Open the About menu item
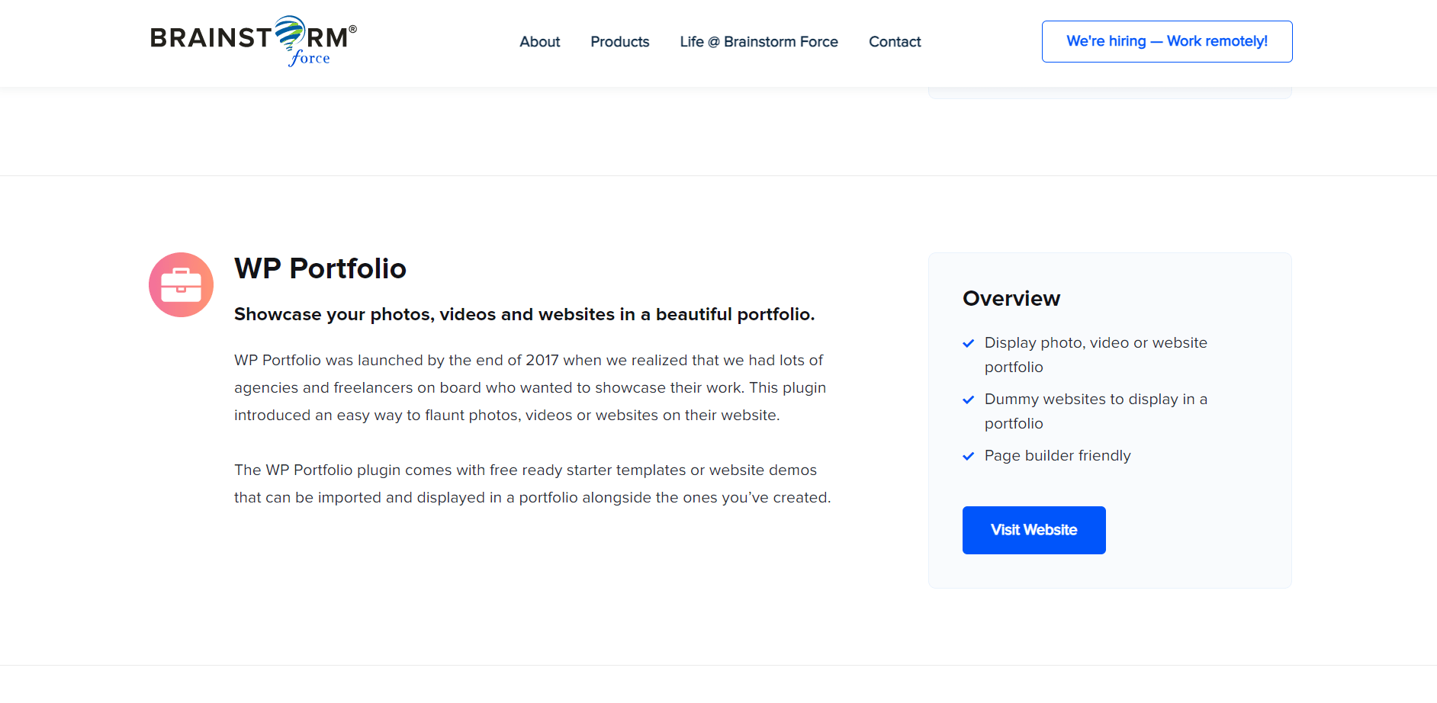 540,42
